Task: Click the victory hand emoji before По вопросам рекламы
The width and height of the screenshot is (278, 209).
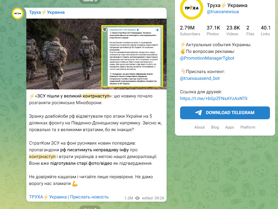Action: point(183,52)
